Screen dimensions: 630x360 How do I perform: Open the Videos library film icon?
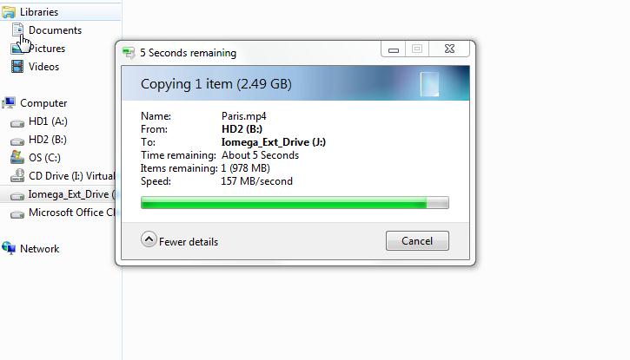pyautogui.click(x=17, y=67)
